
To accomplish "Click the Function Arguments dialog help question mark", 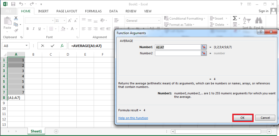I will point(261,32).
